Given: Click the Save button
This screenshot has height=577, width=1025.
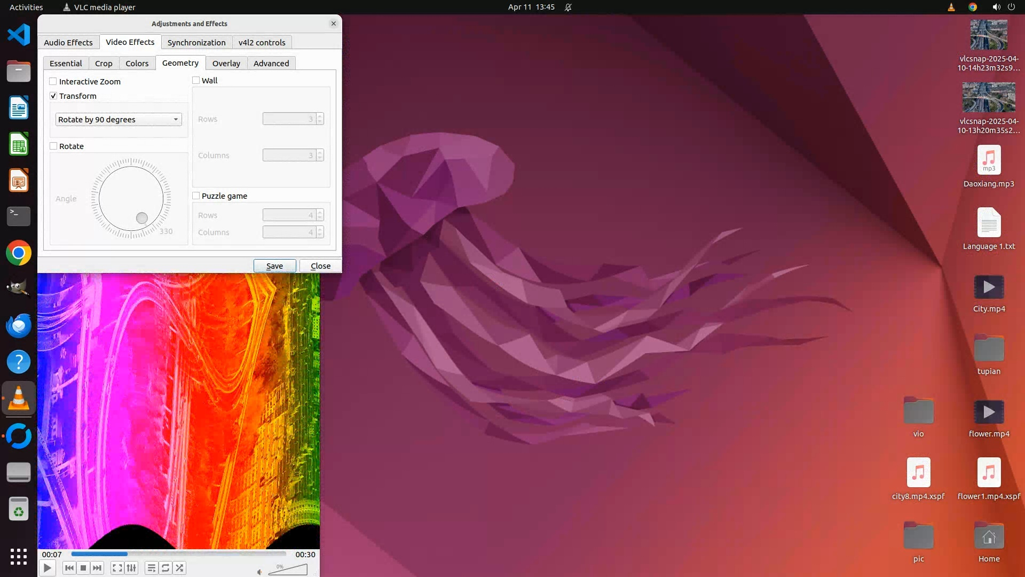Looking at the screenshot, I should click(274, 266).
